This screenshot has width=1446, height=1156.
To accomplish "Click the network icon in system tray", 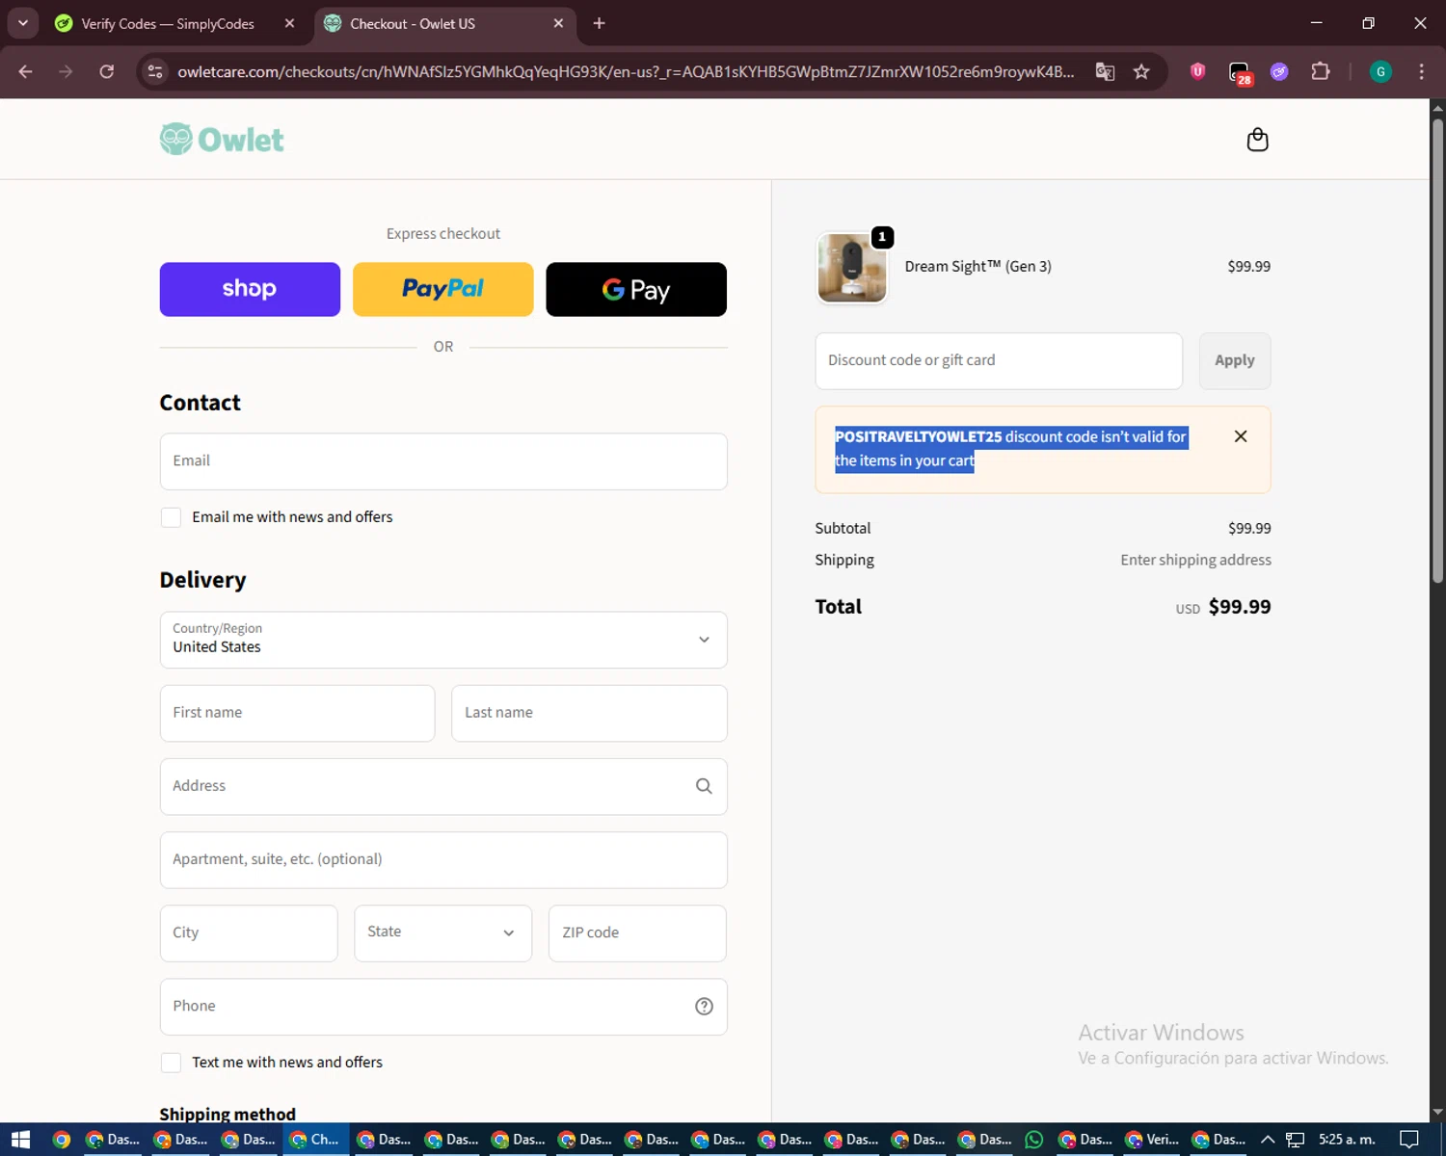I will point(1295,1140).
